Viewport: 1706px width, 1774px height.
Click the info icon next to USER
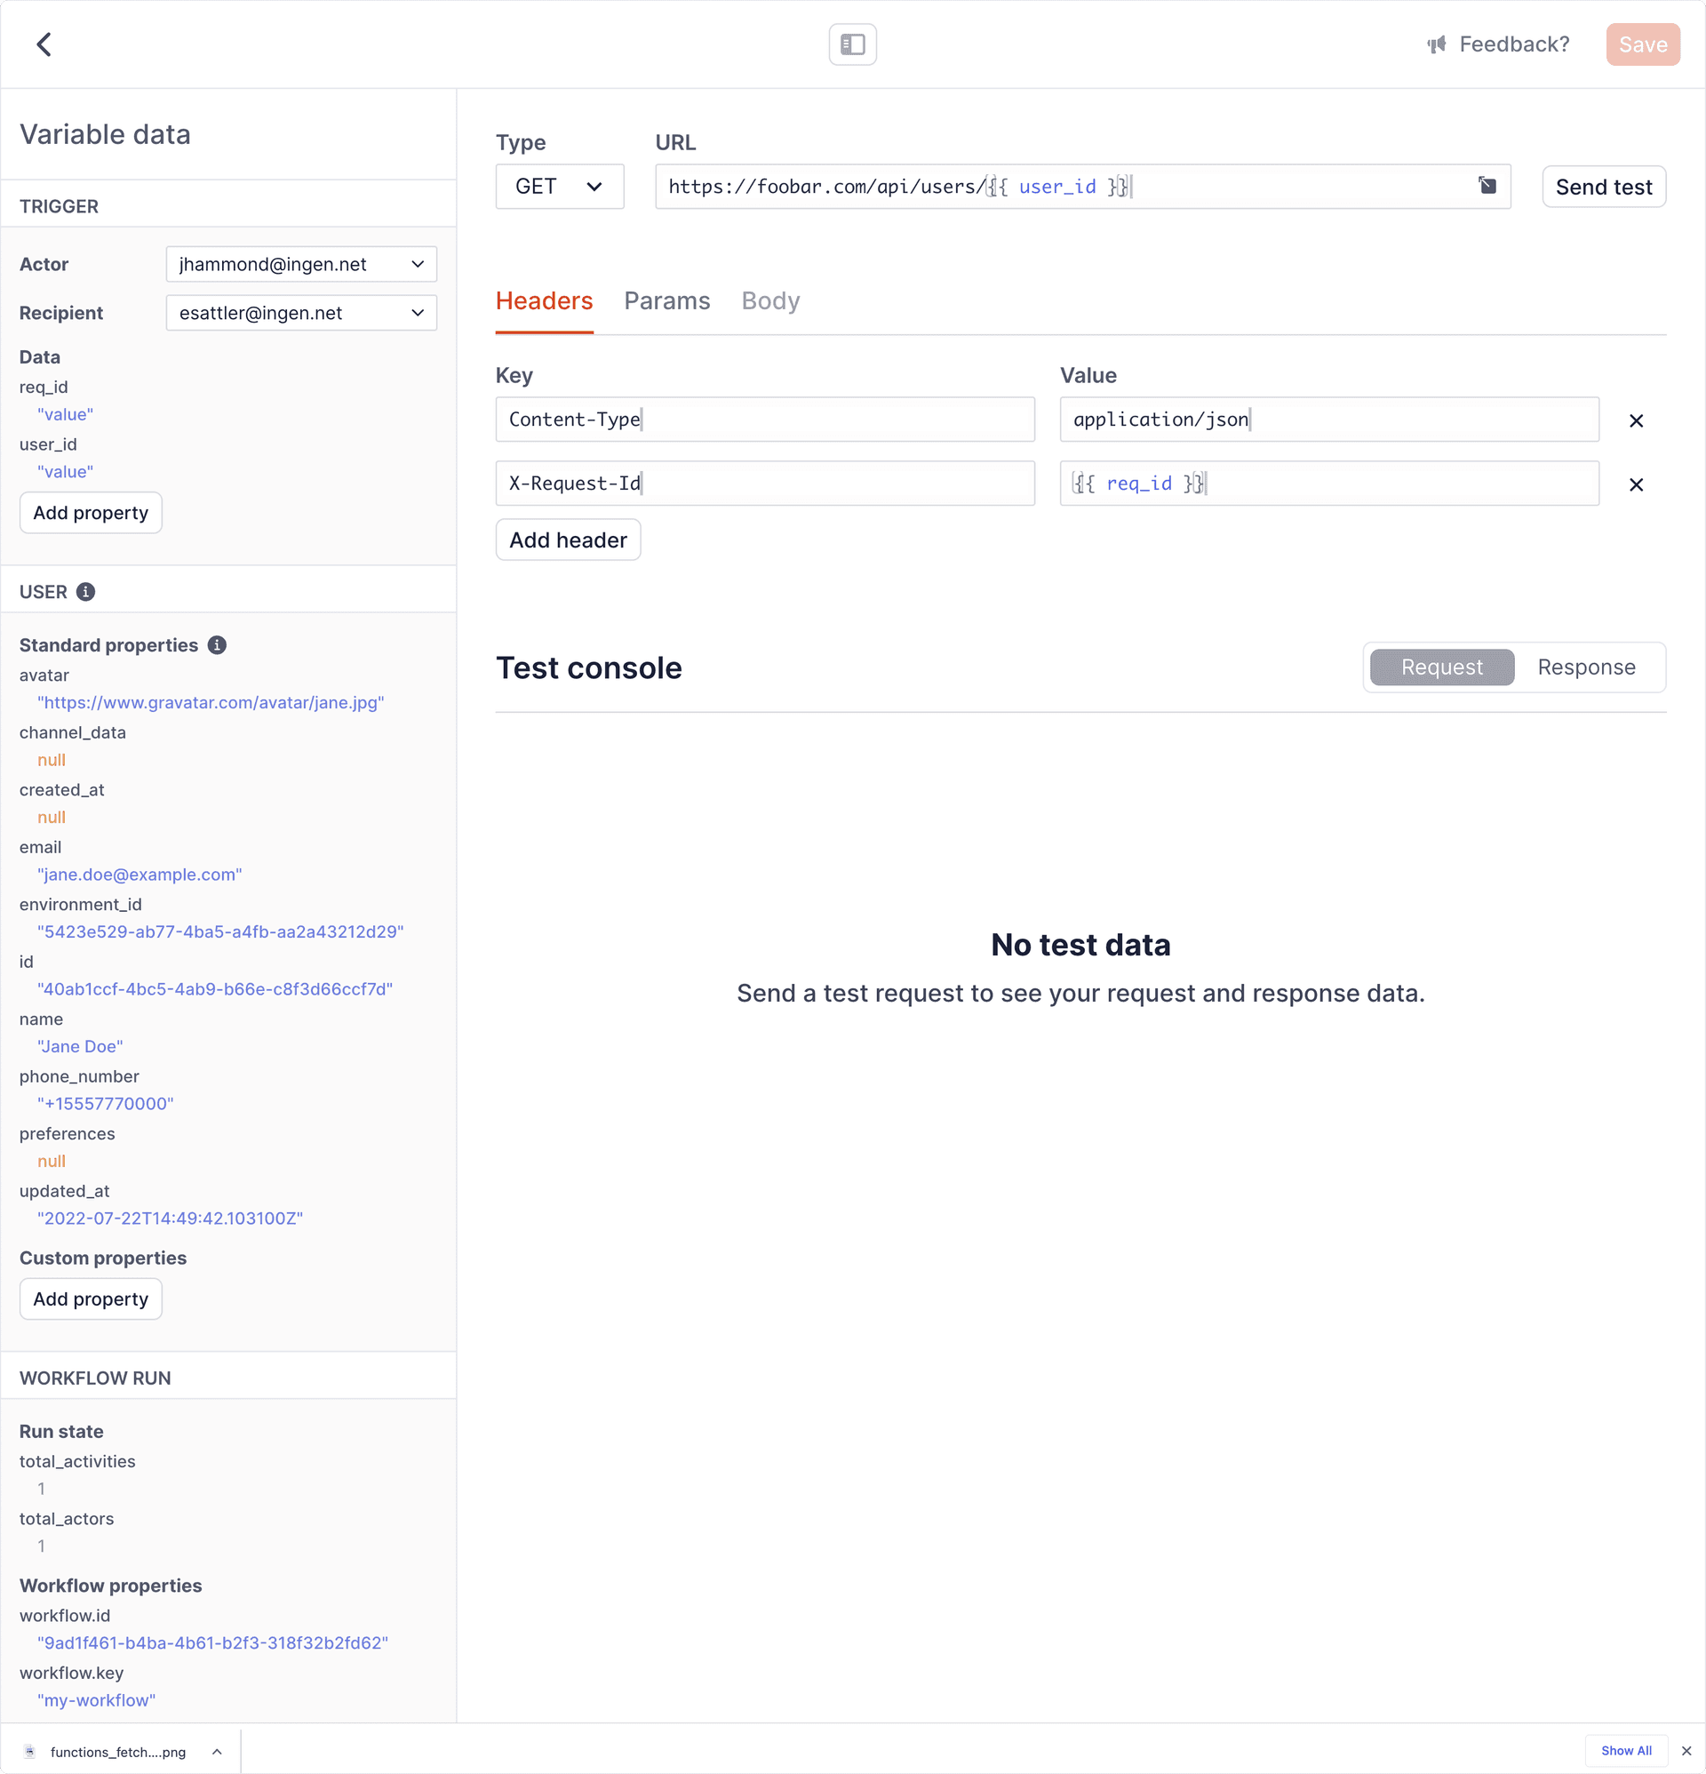tap(86, 592)
